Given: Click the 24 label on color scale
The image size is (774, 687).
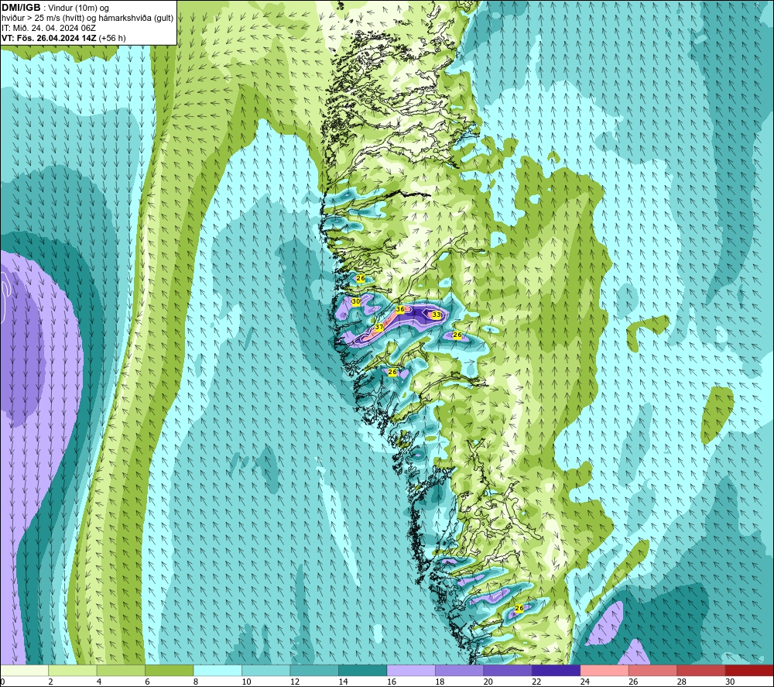Looking at the screenshot, I should [x=585, y=682].
